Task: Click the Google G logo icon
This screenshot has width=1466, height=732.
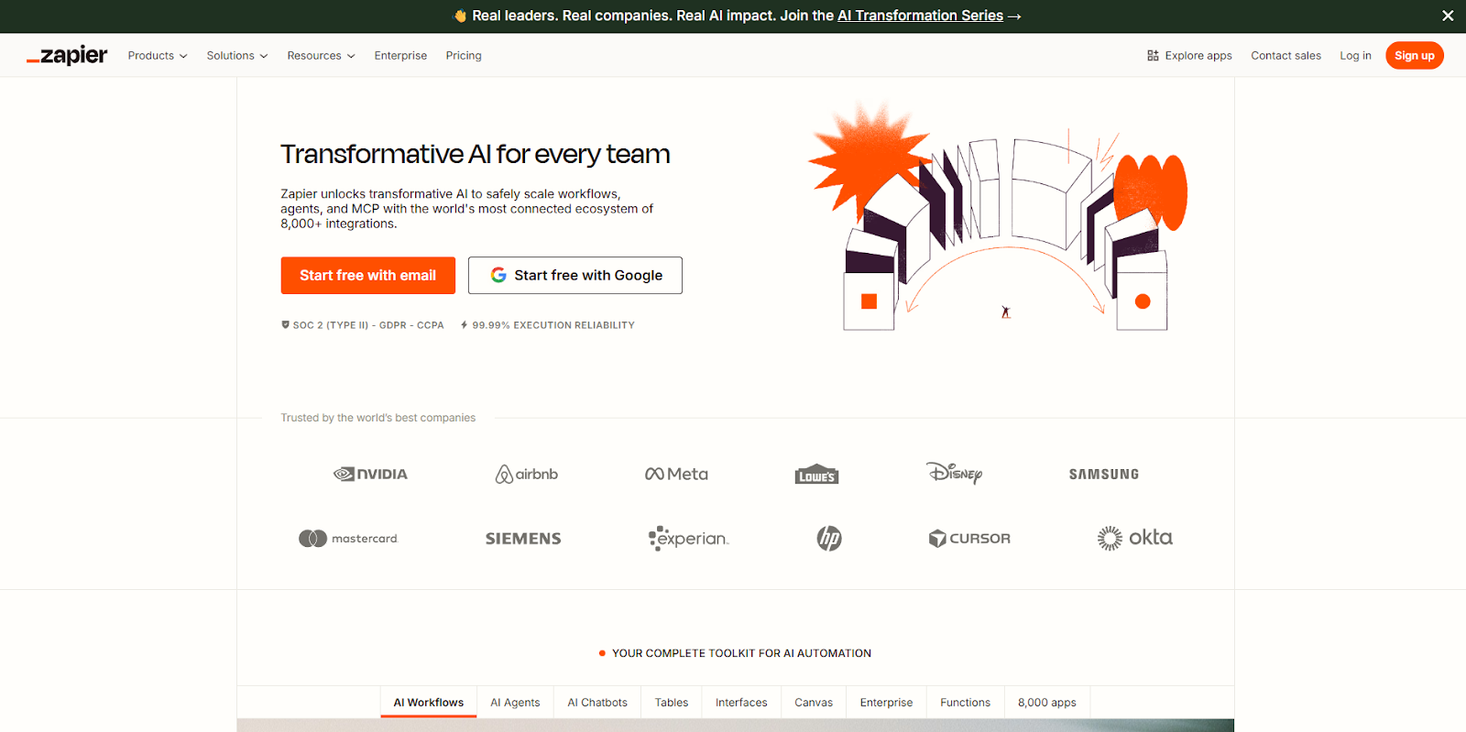Action: 498,275
